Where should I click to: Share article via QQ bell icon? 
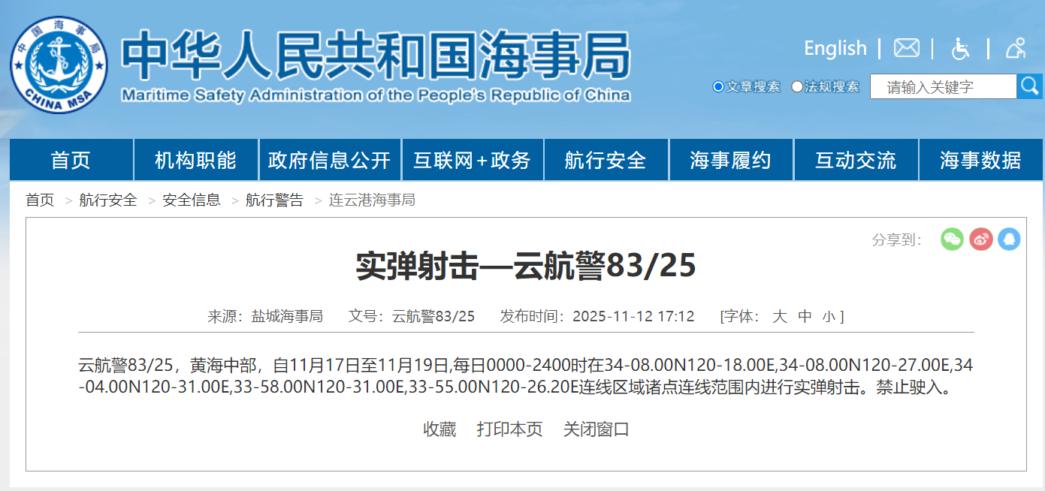1009,239
